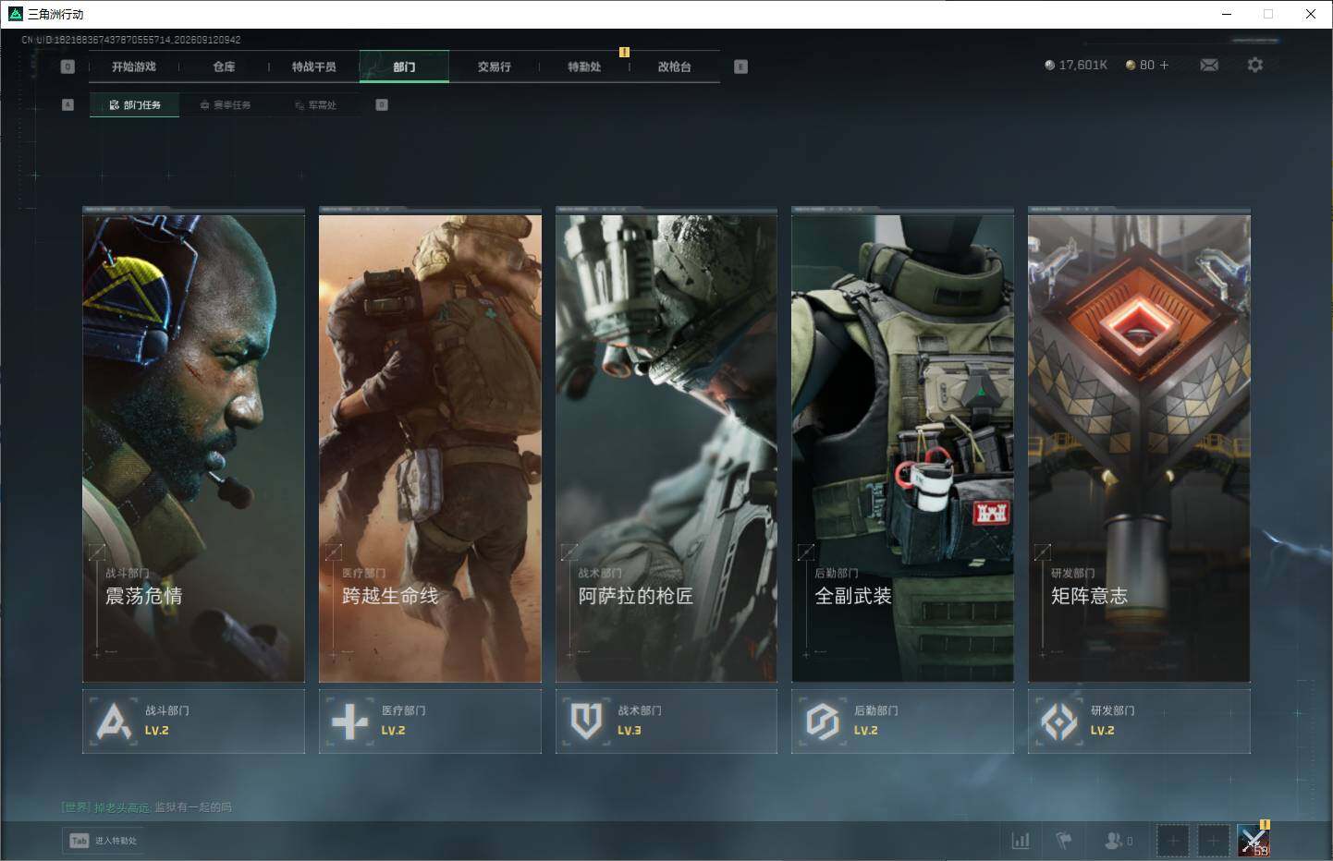Open the bar-chart statistics icon

point(1021,841)
